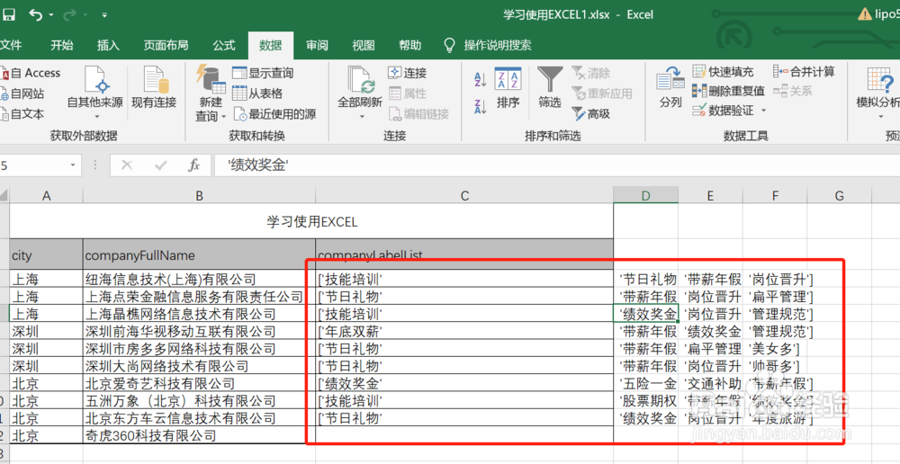
Task: Open the 文件 menu tab
Action: click(11, 45)
